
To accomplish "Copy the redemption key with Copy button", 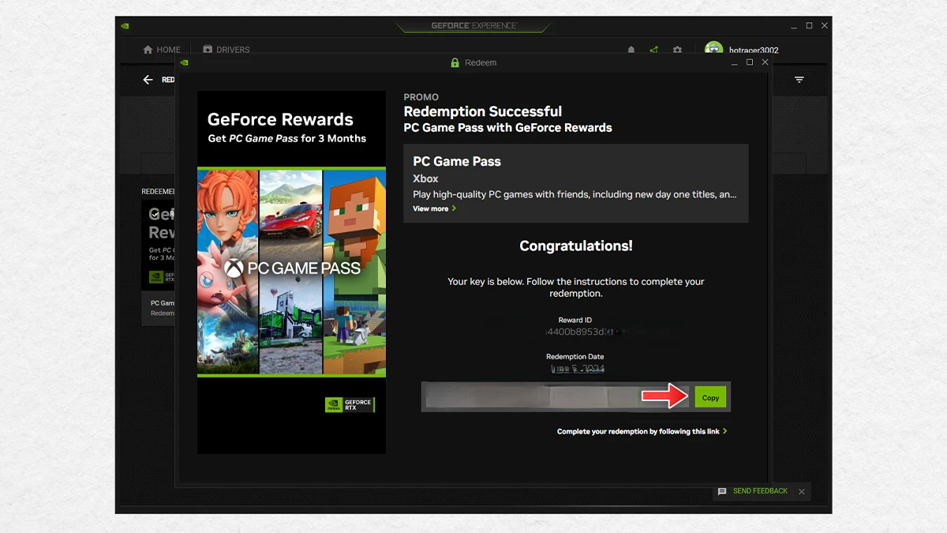I will click(x=710, y=397).
